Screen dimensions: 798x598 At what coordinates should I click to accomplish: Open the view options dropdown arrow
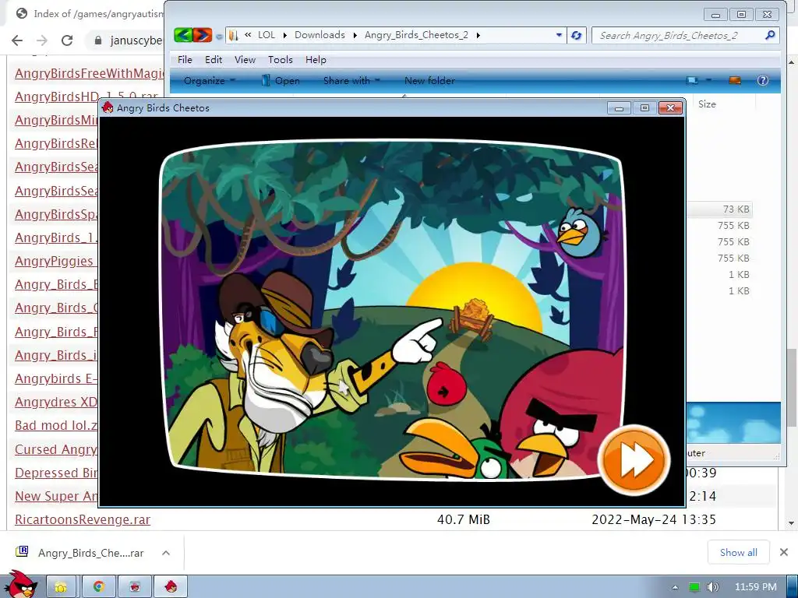click(x=708, y=80)
